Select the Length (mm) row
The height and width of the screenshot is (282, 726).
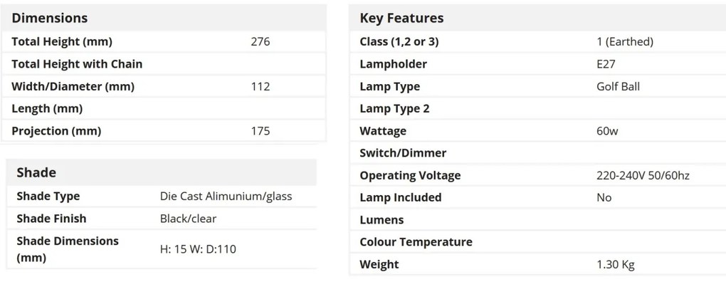(164, 109)
